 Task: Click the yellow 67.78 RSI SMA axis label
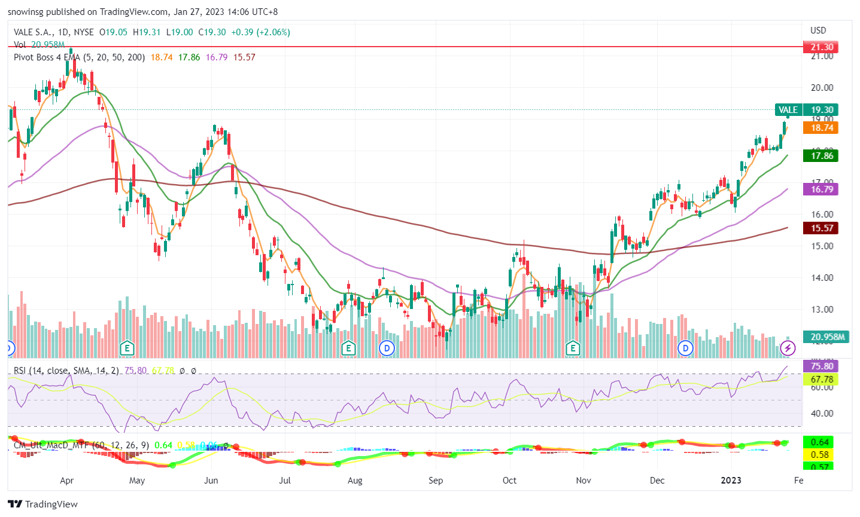pyautogui.click(x=822, y=379)
